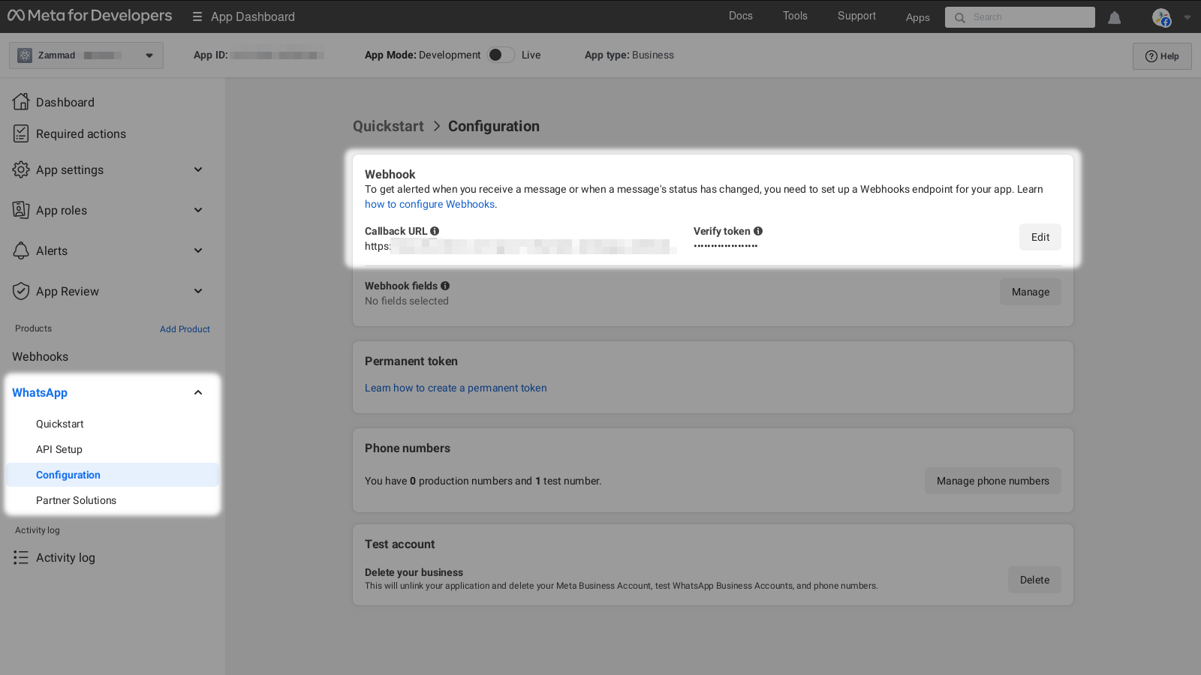Click the 'No fields selected' text

click(x=407, y=301)
